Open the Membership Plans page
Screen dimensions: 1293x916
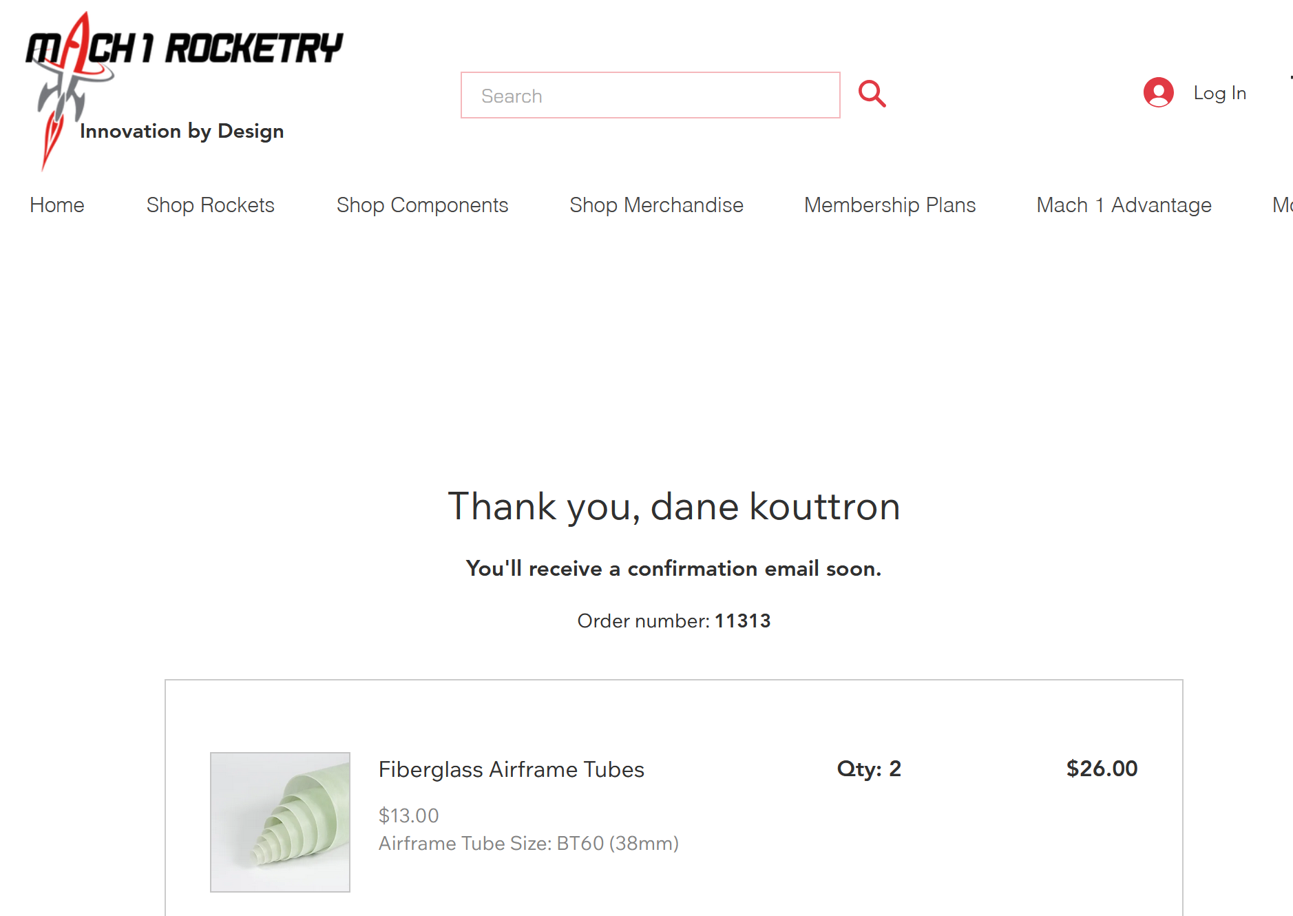pyautogui.click(x=890, y=205)
